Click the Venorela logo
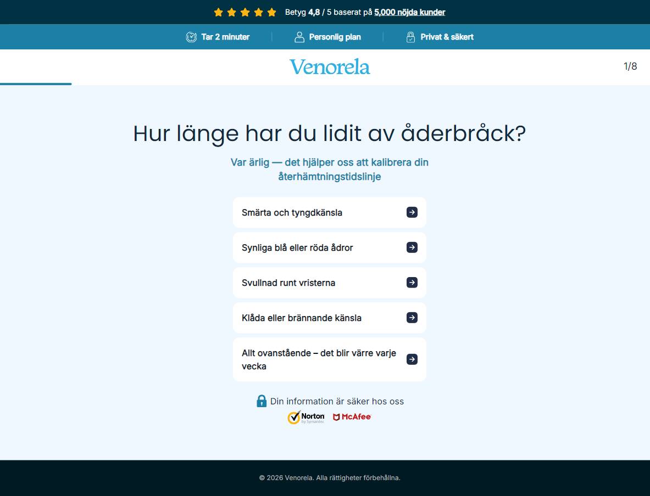This screenshot has height=496, width=650. 330,67
